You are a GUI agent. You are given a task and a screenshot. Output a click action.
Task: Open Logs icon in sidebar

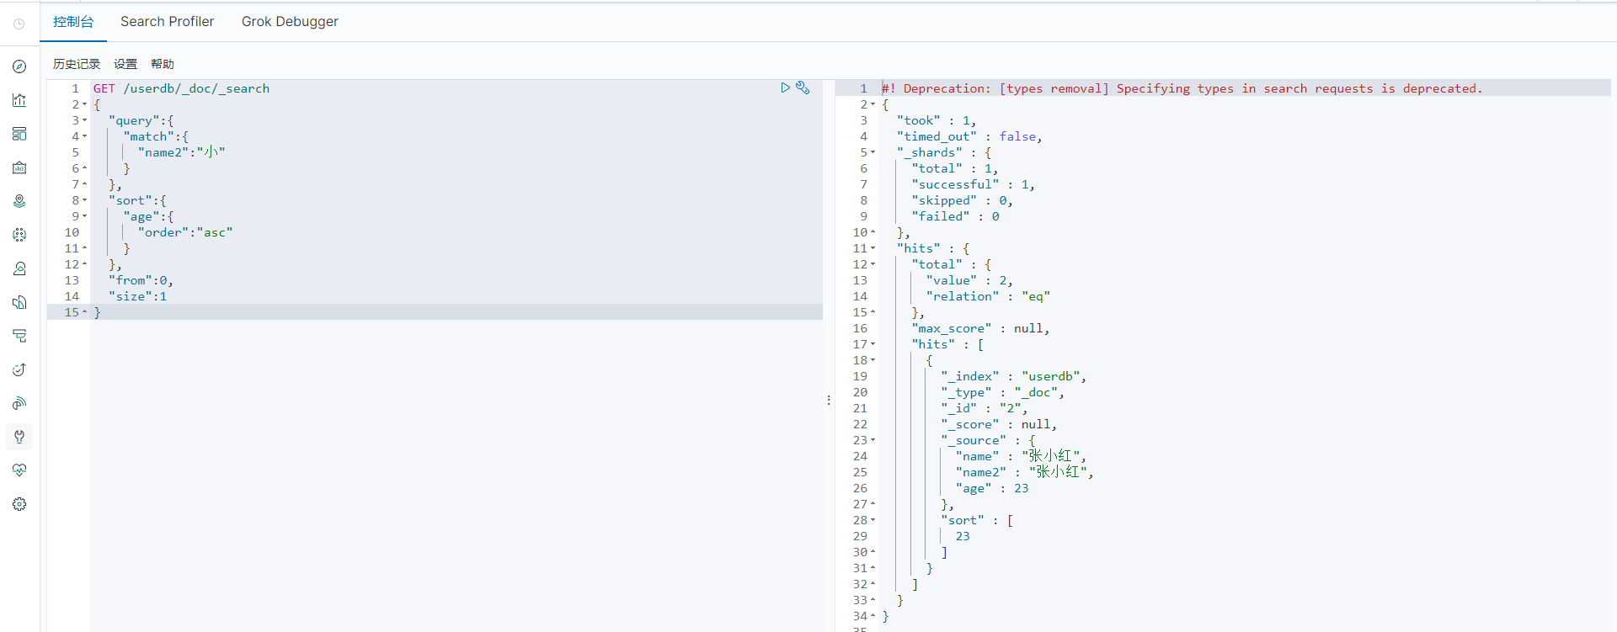(19, 302)
